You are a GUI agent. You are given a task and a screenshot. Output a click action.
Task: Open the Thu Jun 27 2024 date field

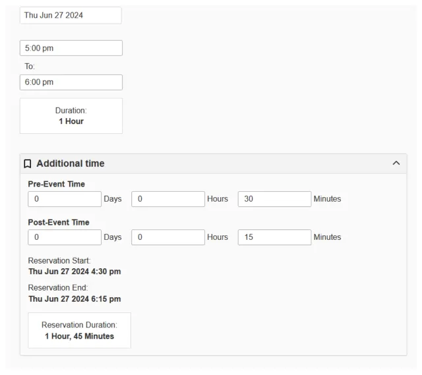tap(71, 15)
